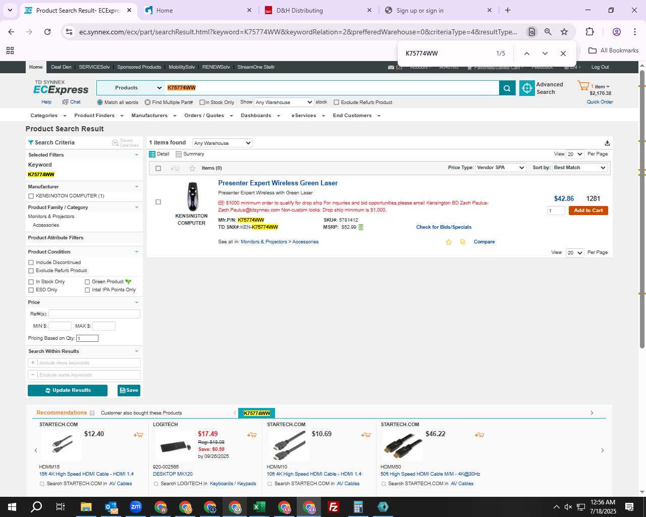Open Excel from taskbar
646x517 pixels.
[x=259, y=507]
